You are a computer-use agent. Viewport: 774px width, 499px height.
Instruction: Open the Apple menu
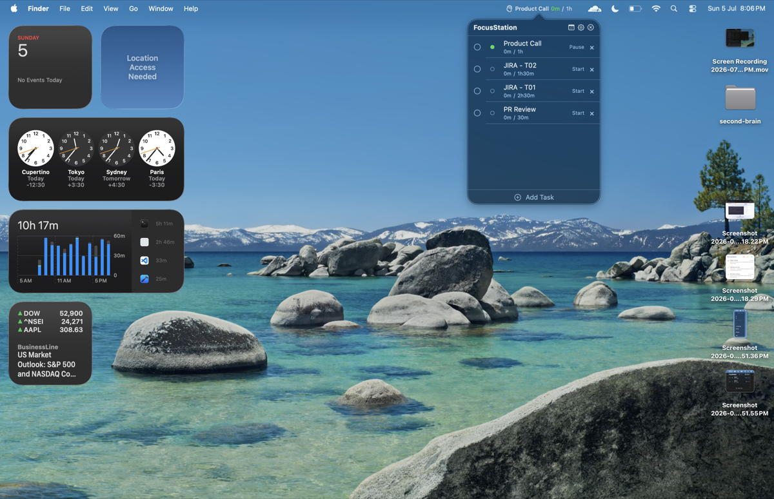14,8
